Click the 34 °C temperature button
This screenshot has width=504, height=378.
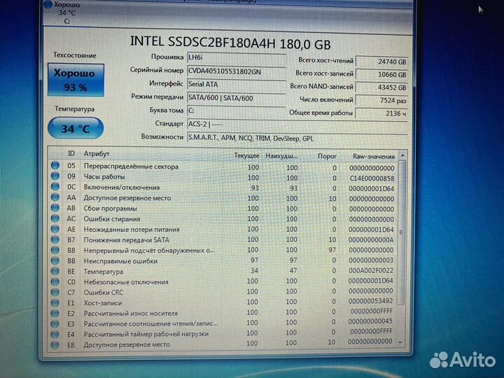pyautogui.click(x=76, y=128)
